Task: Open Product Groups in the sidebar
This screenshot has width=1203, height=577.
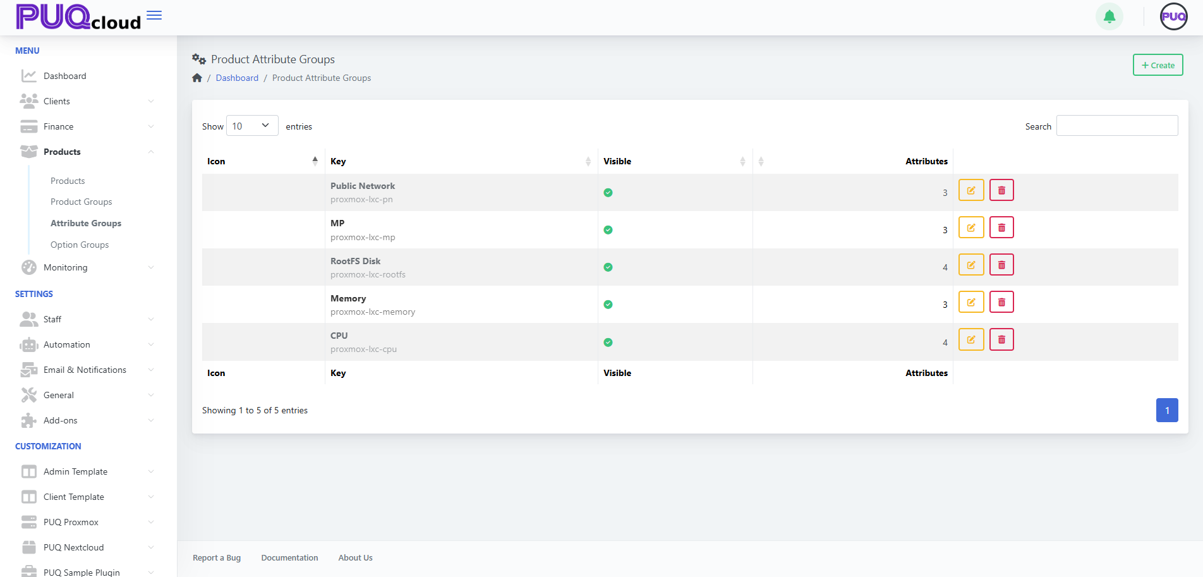Action: (x=82, y=202)
